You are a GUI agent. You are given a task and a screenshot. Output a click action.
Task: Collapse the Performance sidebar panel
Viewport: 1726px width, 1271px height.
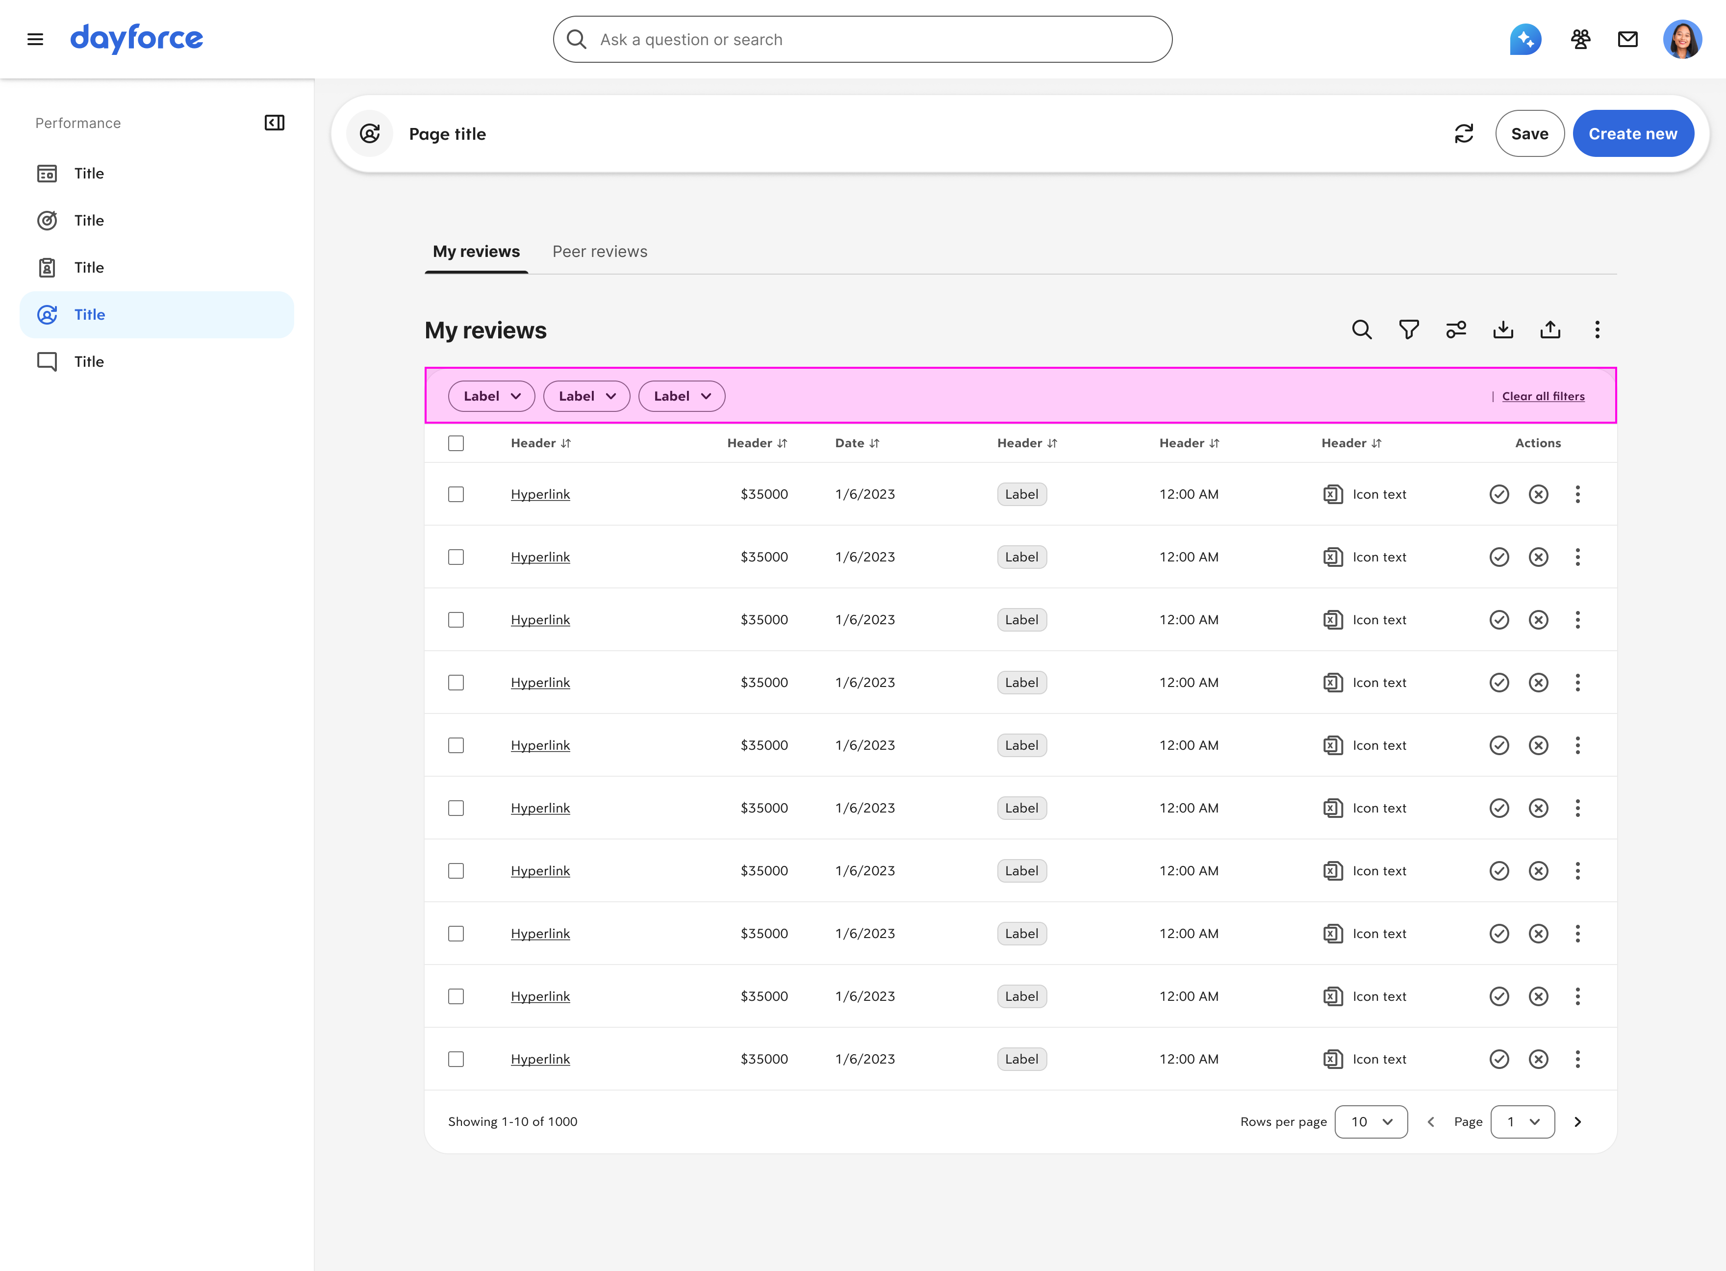[275, 123]
